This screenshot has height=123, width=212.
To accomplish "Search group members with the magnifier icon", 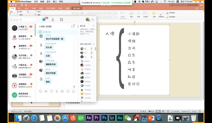I will pos(94,44).
